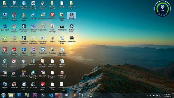Select the Cisco Webex Meetings shortcut
The image size is (174, 98).
tap(33, 75)
